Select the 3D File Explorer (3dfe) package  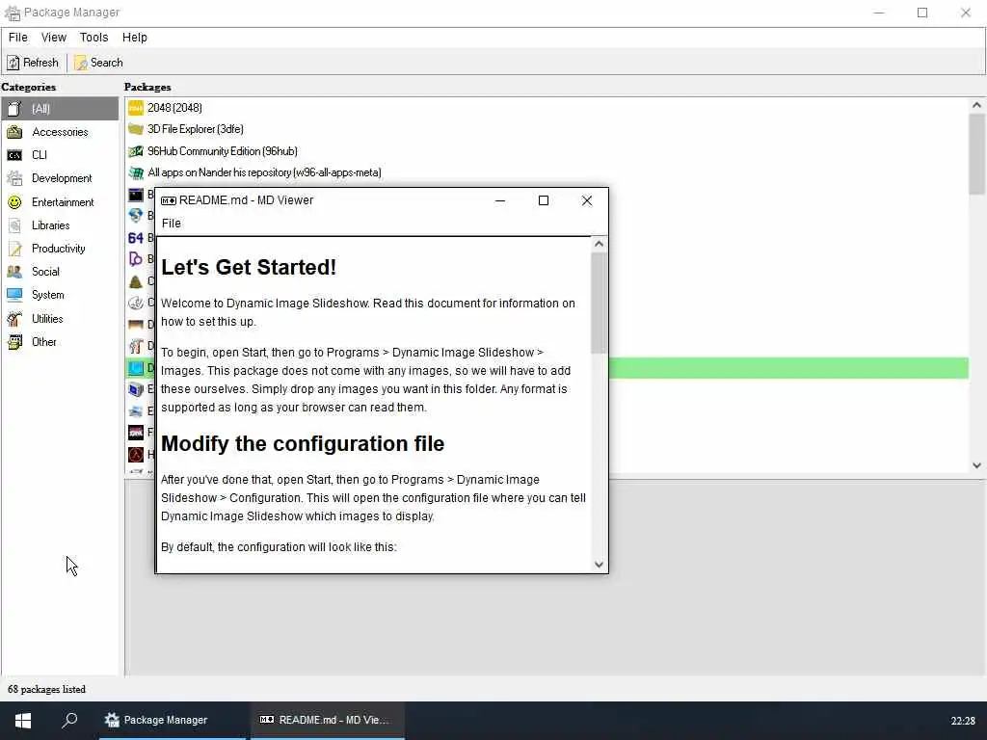pos(547,129)
